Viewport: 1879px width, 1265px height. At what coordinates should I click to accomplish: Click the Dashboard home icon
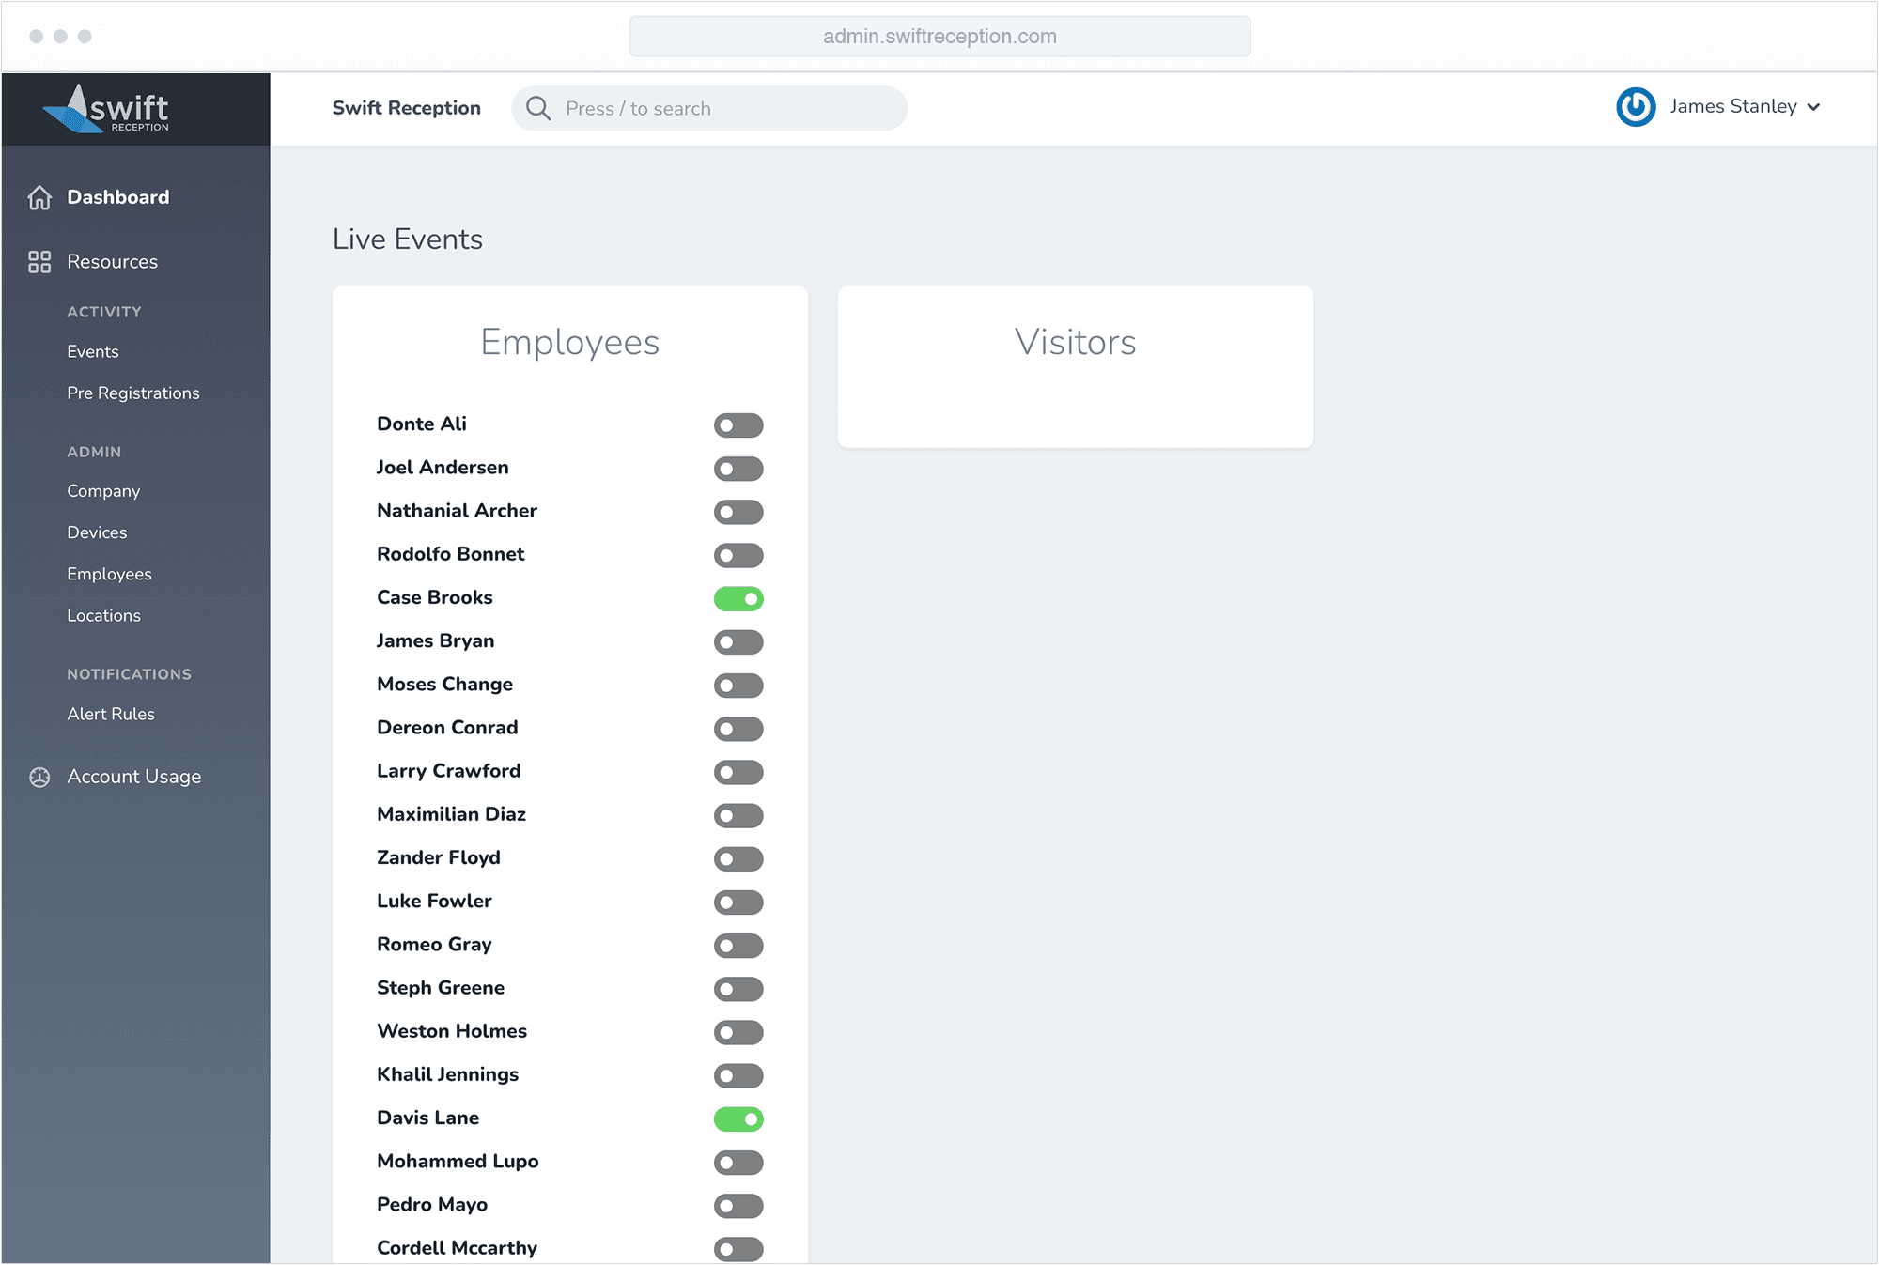click(x=39, y=197)
